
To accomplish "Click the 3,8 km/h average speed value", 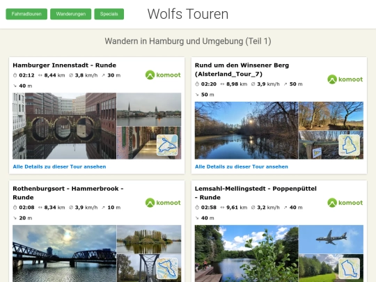I will 86,75.
